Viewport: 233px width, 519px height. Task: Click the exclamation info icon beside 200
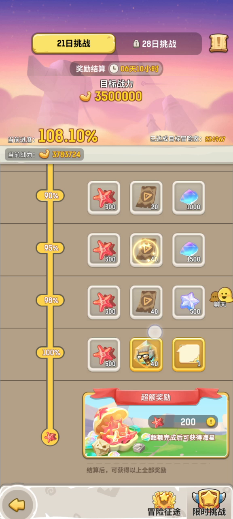(x=211, y=422)
